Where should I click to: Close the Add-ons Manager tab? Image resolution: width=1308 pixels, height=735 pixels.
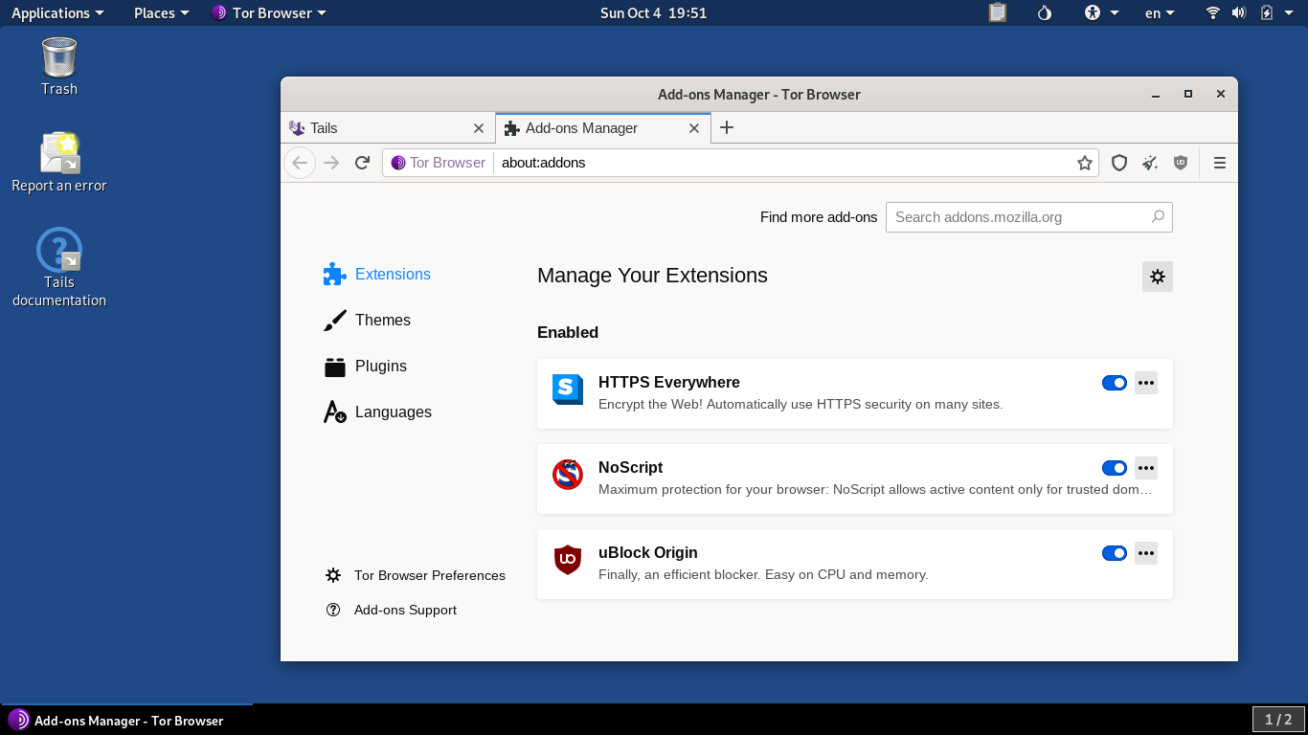(x=695, y=128)
